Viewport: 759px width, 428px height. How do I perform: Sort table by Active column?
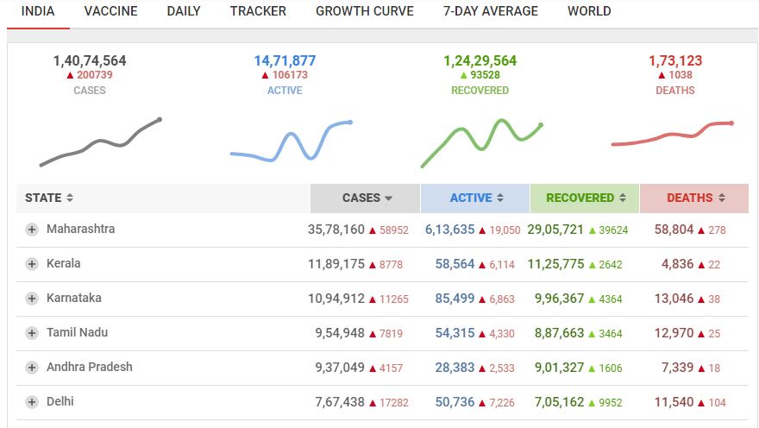pos(476,198)
